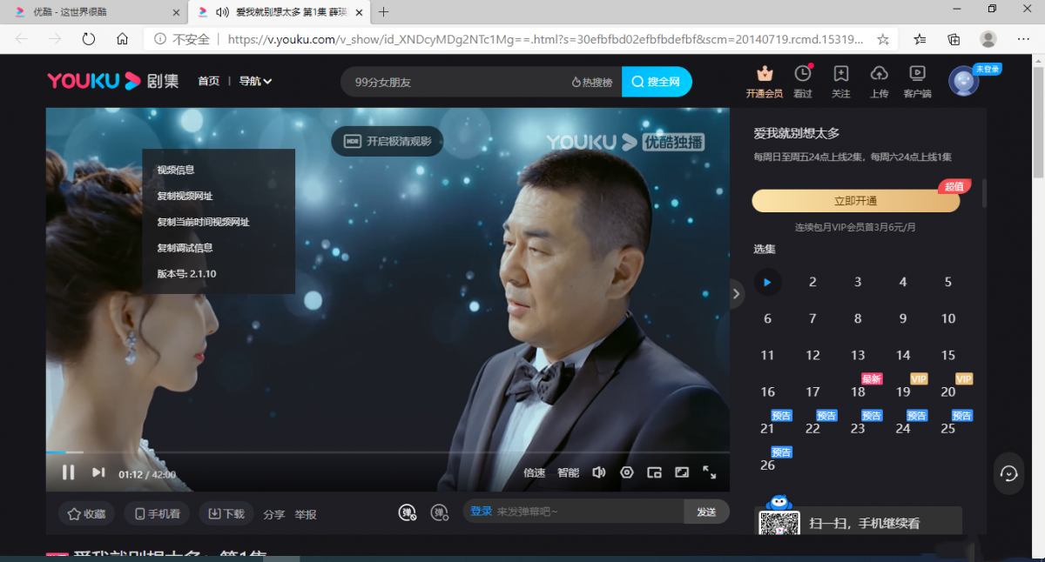The width and height of the screenshot is (1045, 562).
Task: Select 复制视频网址 from the context menu
Action: [185, 196]
